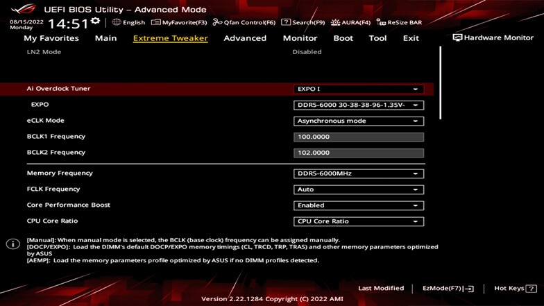The width and height of the screenshot is (544, 306).
Task: Click the settings gear icon beside the clock
Action: [95, 21]
